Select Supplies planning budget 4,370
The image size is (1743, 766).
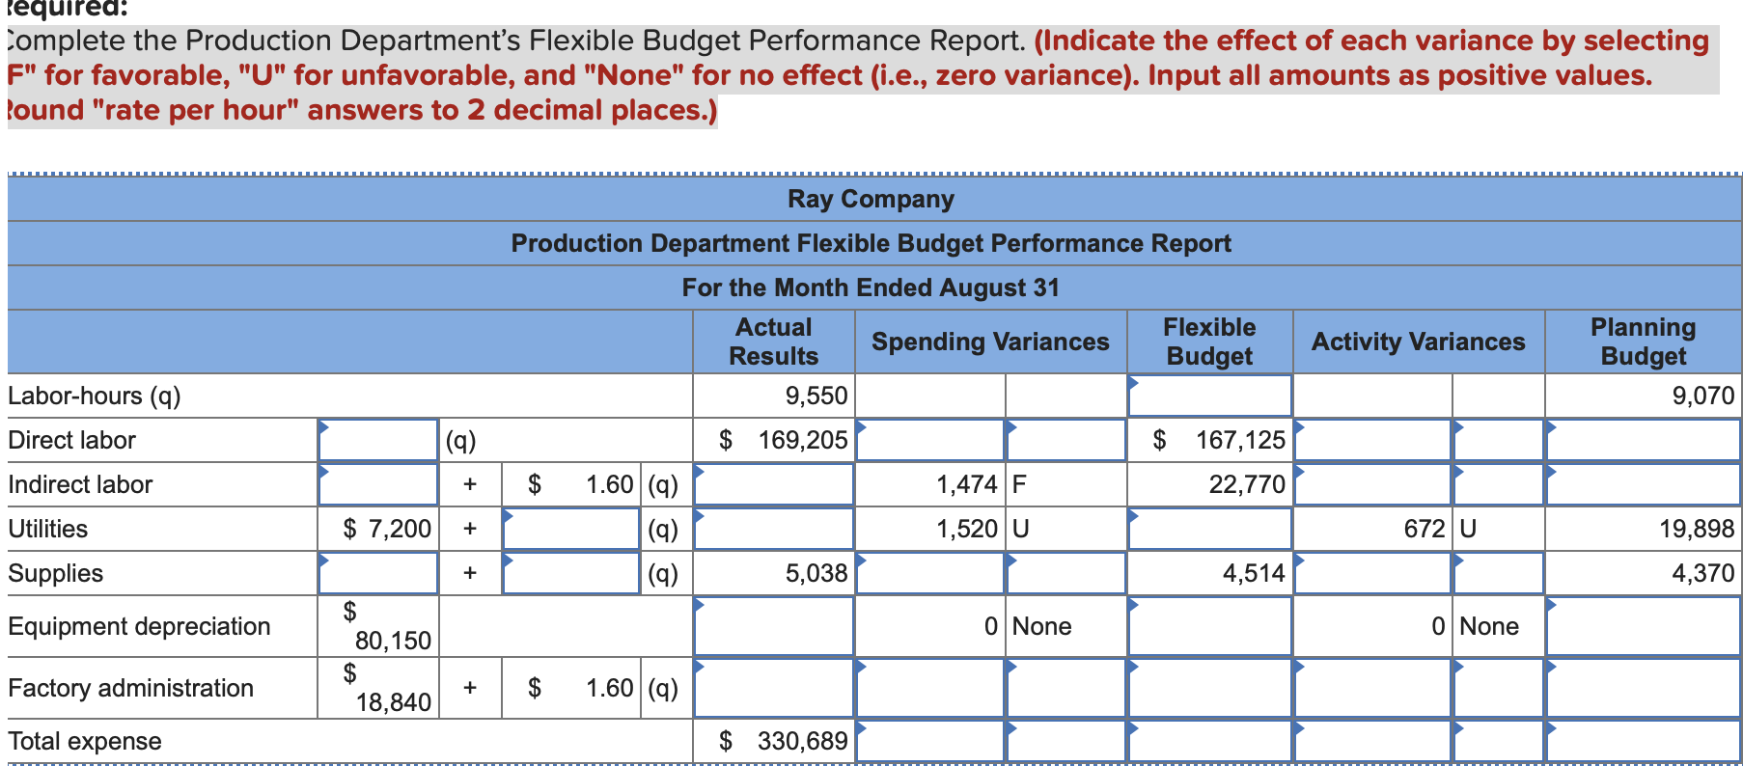[x=1644, y=573]
